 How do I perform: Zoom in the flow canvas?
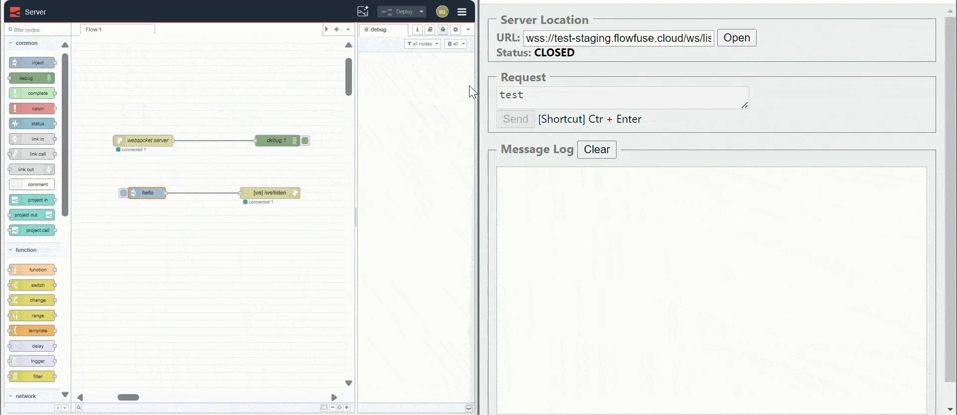coord(347,408)
